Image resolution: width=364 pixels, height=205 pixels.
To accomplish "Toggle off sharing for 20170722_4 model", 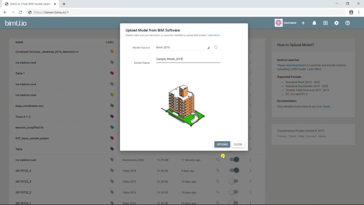I will tap(234, 170).
